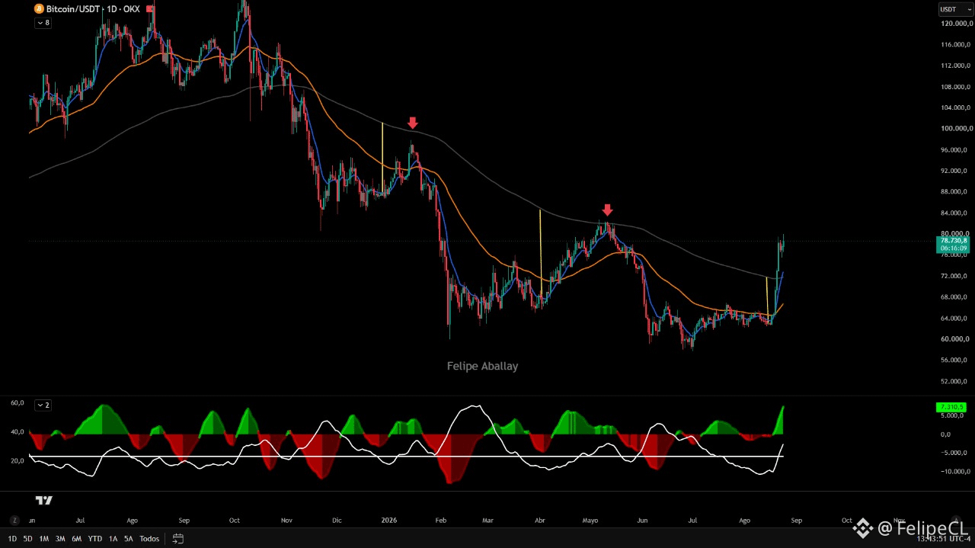Select the 6M time range

click(x=76, y=539)
